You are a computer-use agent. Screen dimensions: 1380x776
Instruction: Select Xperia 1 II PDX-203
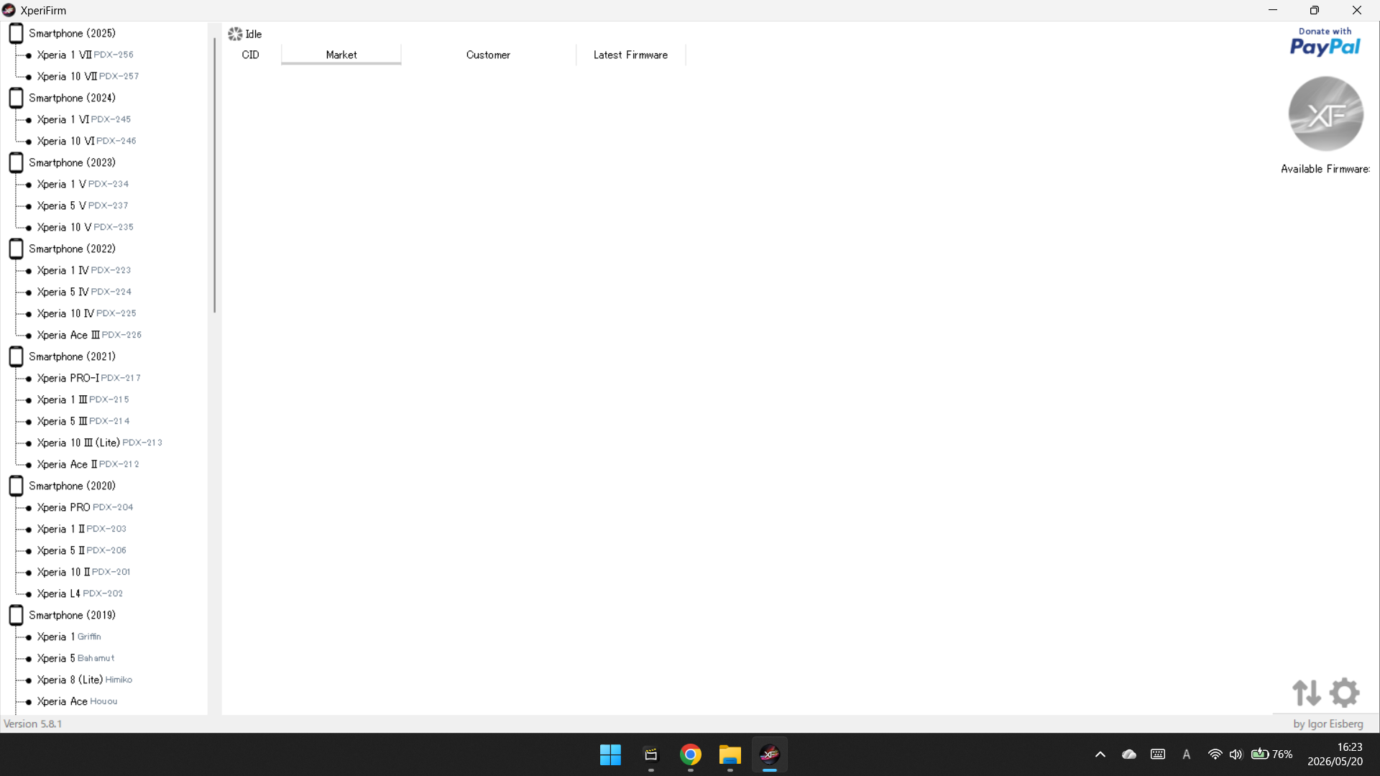pos(82,529)
